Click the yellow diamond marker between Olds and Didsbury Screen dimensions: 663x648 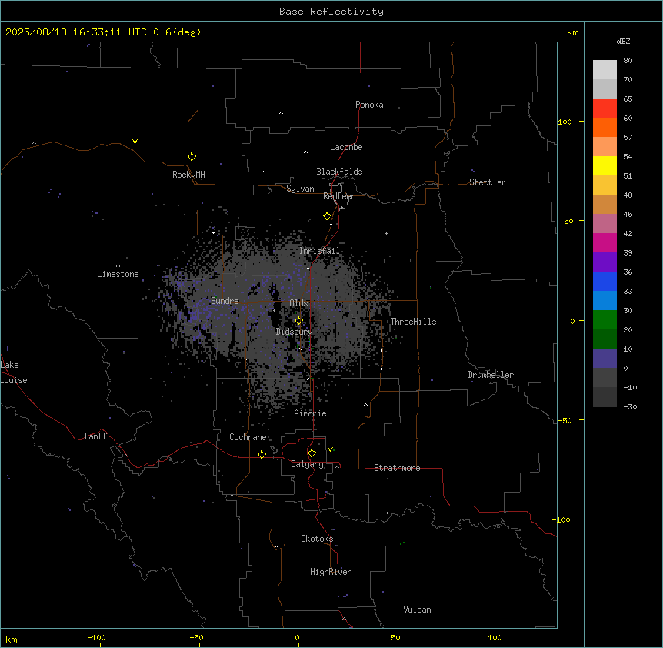(x=298, y=321)
